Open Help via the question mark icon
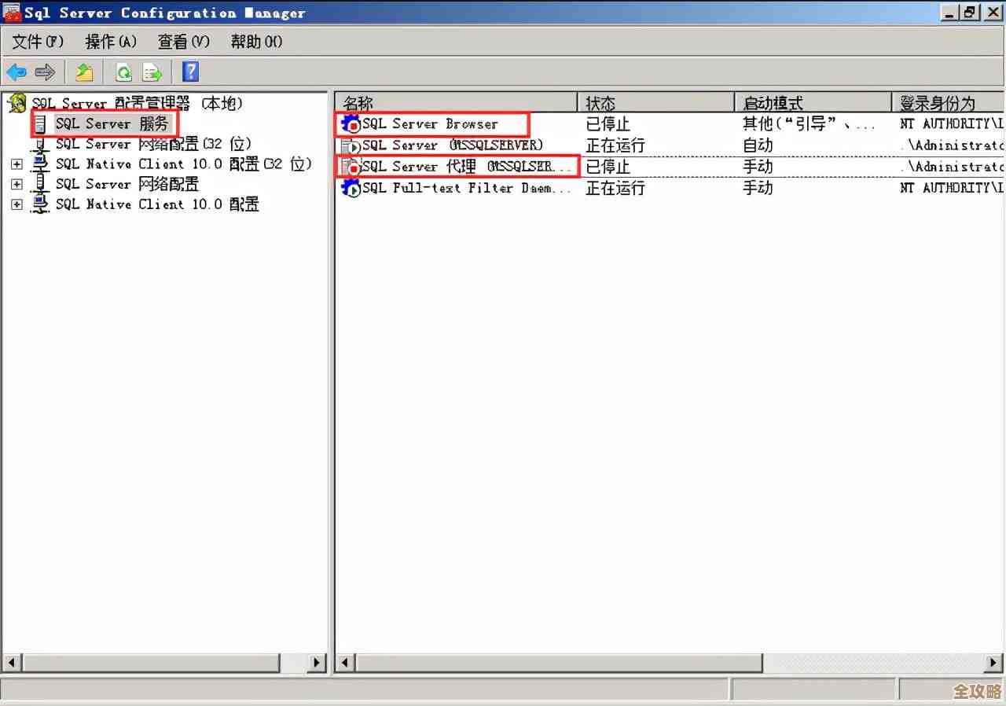 pos(189,72)
